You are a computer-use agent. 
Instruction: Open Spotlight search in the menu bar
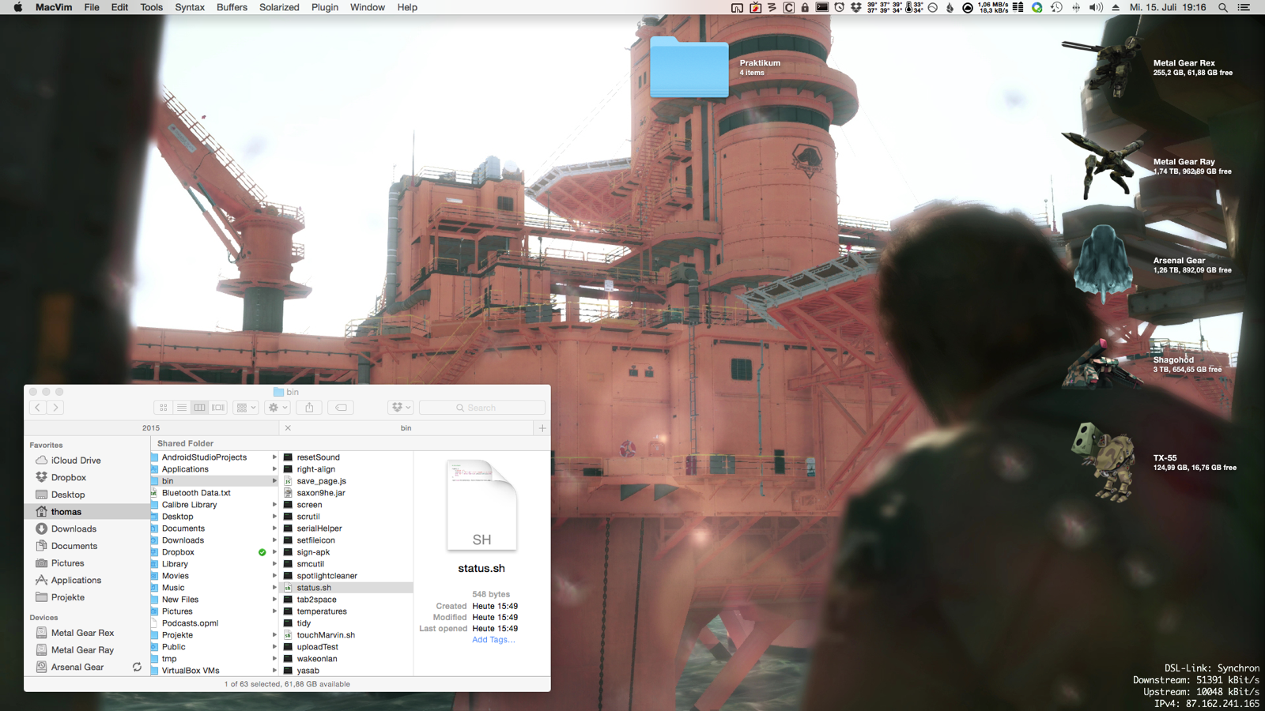tap(1222, 8)
